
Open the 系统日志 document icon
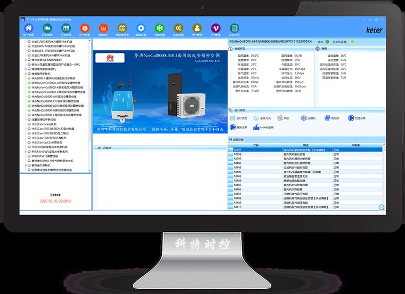tap(234, 28)
